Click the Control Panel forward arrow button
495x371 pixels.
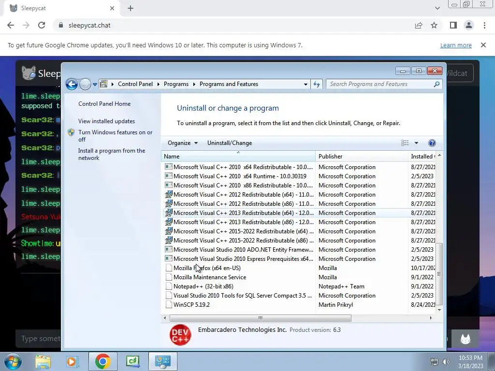[85, 84]
